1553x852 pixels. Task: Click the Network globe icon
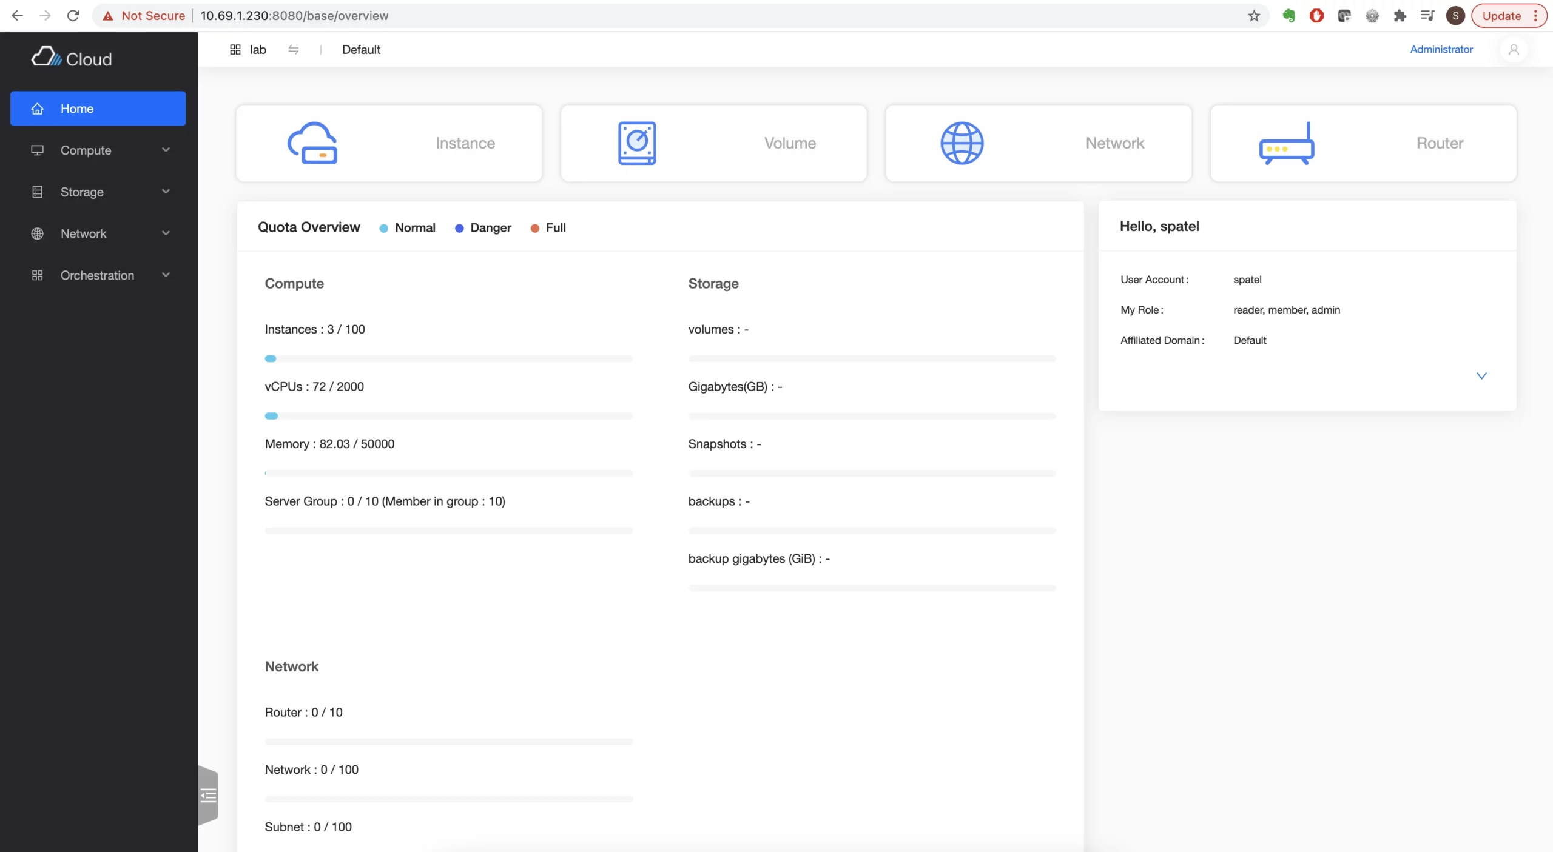point(962,143)
